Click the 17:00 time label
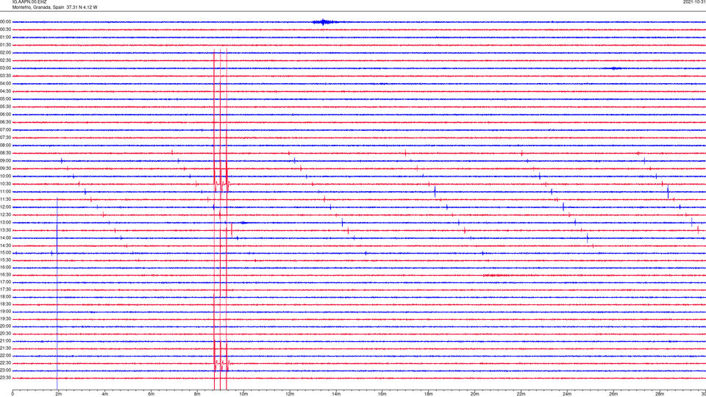 point(5,282)
